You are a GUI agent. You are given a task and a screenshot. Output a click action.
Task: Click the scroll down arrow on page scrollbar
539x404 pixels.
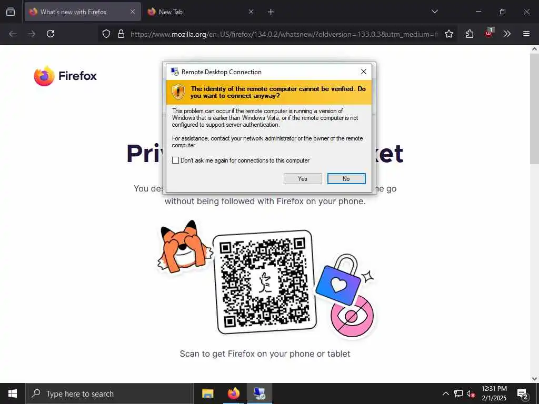[x=534, y=379]
